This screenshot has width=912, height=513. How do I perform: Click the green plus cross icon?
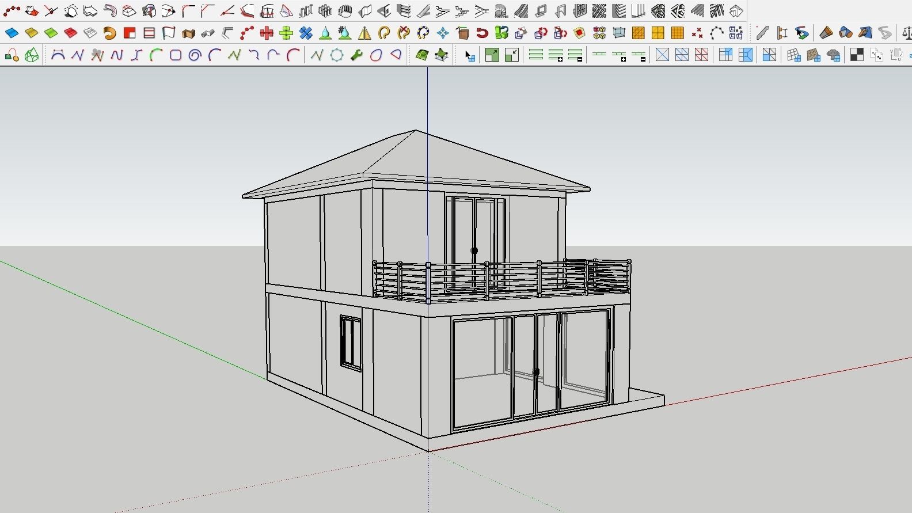click(286, 33)
